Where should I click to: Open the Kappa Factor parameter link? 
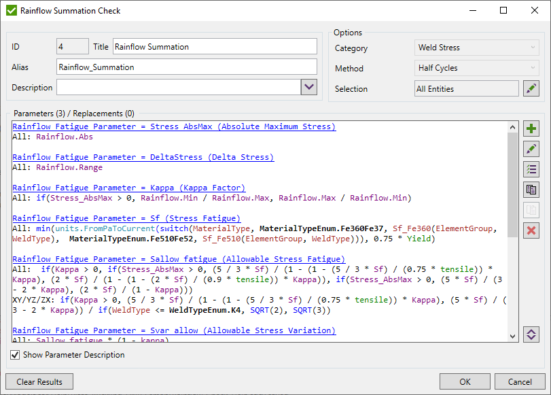[x=128, y=188]
